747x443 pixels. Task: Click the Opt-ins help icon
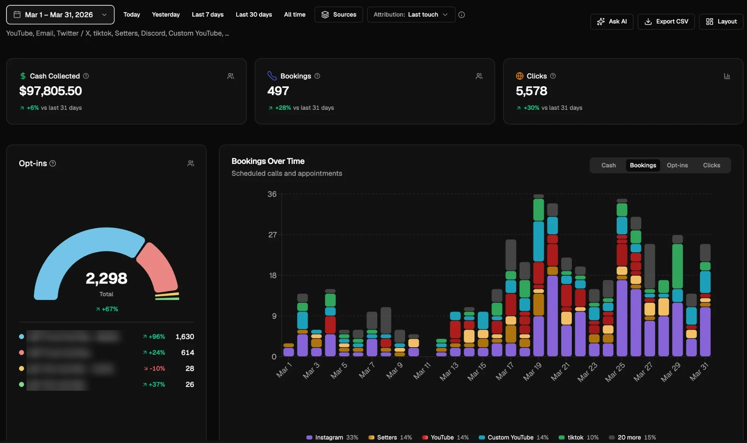click(x=53, y=163)
